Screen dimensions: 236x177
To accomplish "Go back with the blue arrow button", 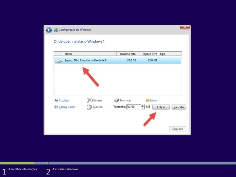I will point(49,30).
